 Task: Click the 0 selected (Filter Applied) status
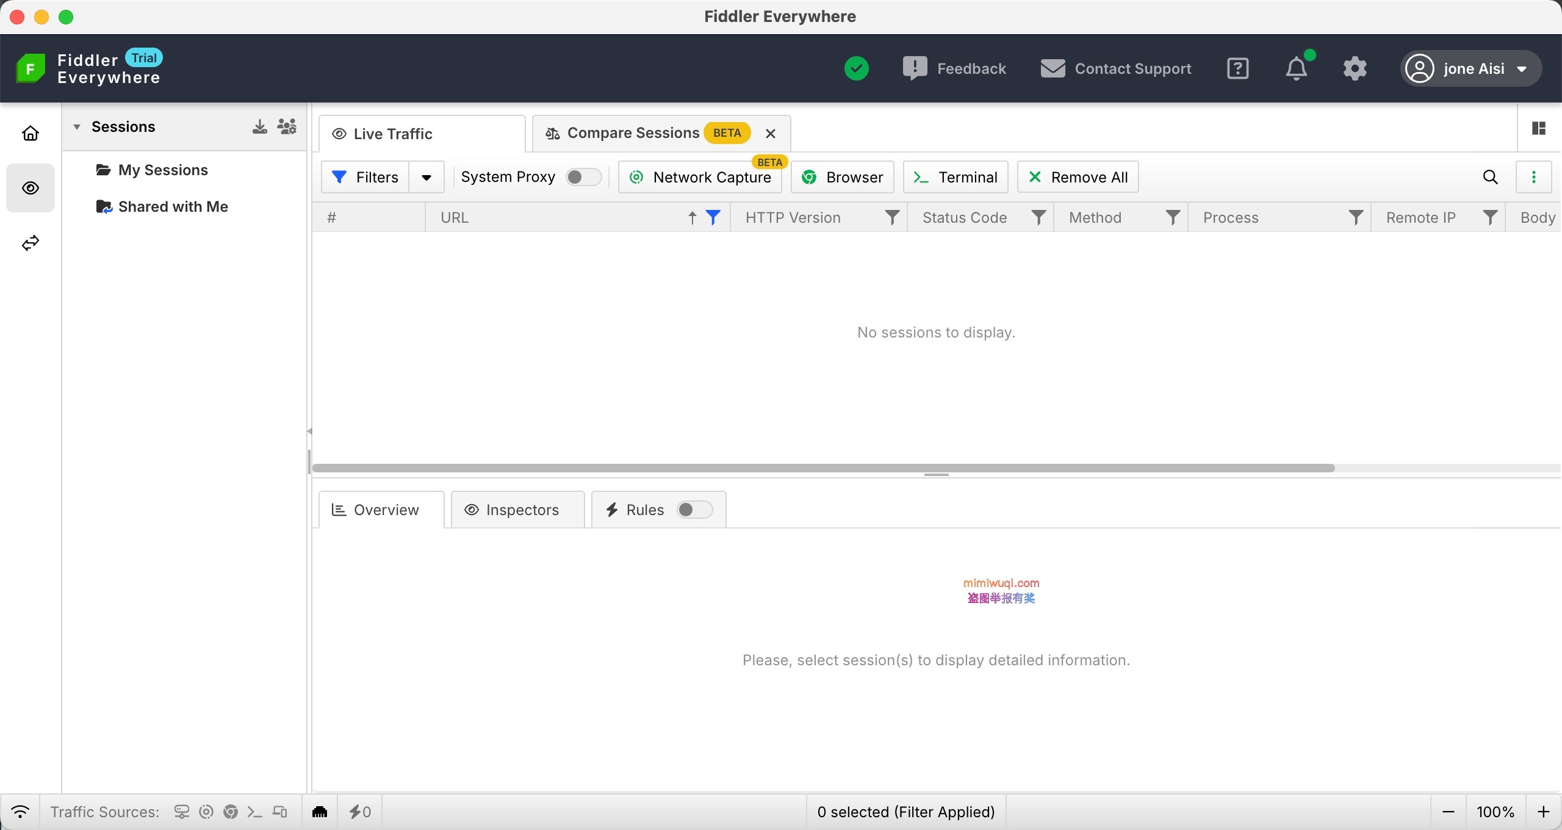[x=906, y=812]
